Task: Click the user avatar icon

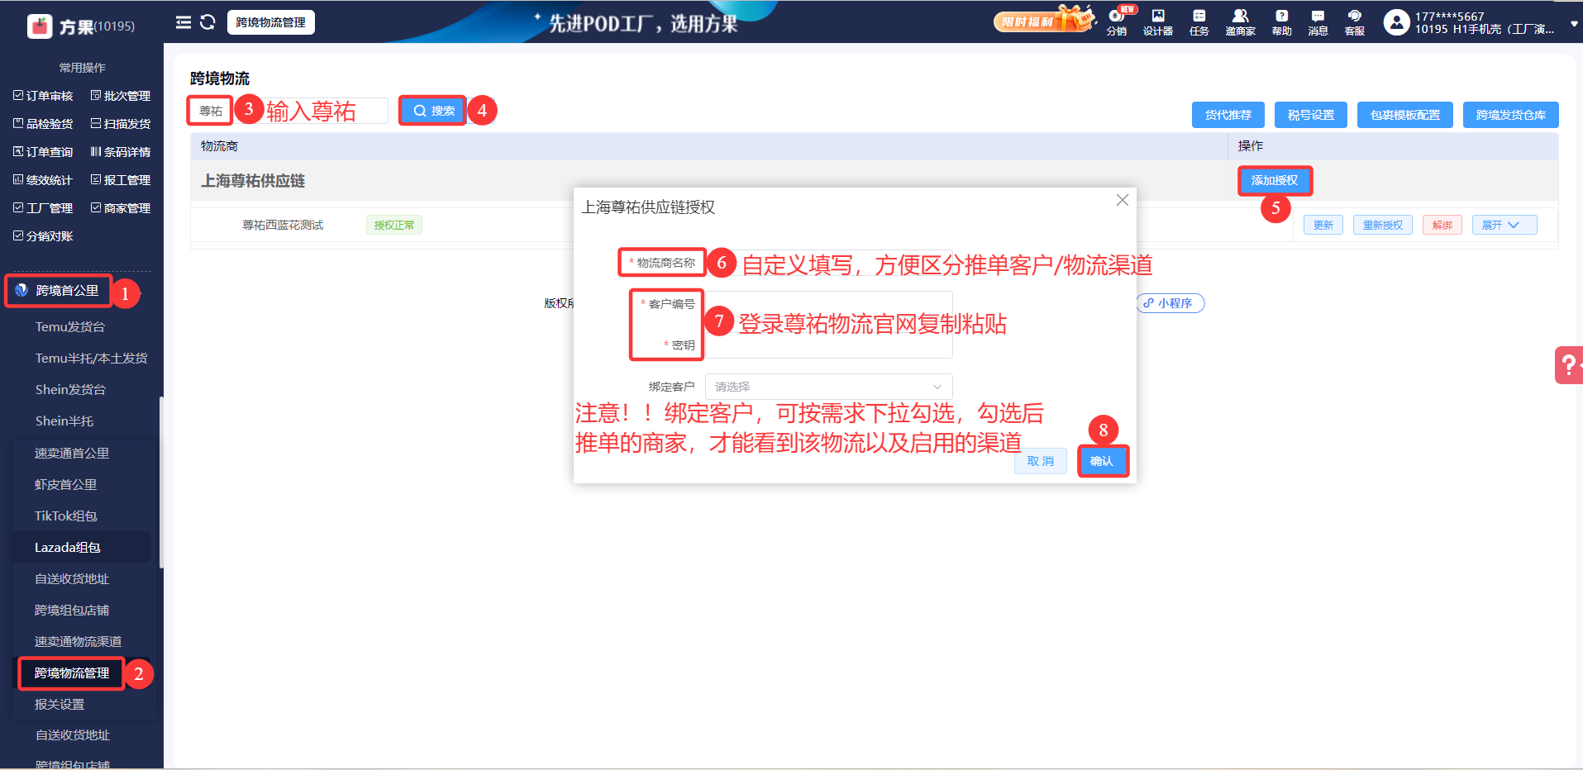Action: pos(1397,22)
